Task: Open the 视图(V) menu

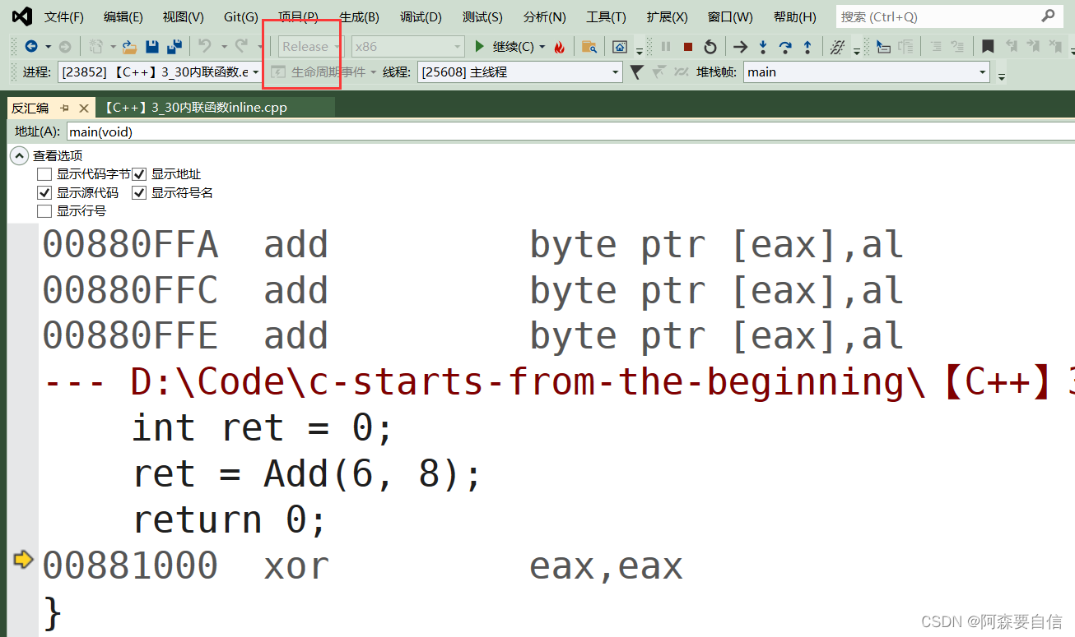Action: 183,16
